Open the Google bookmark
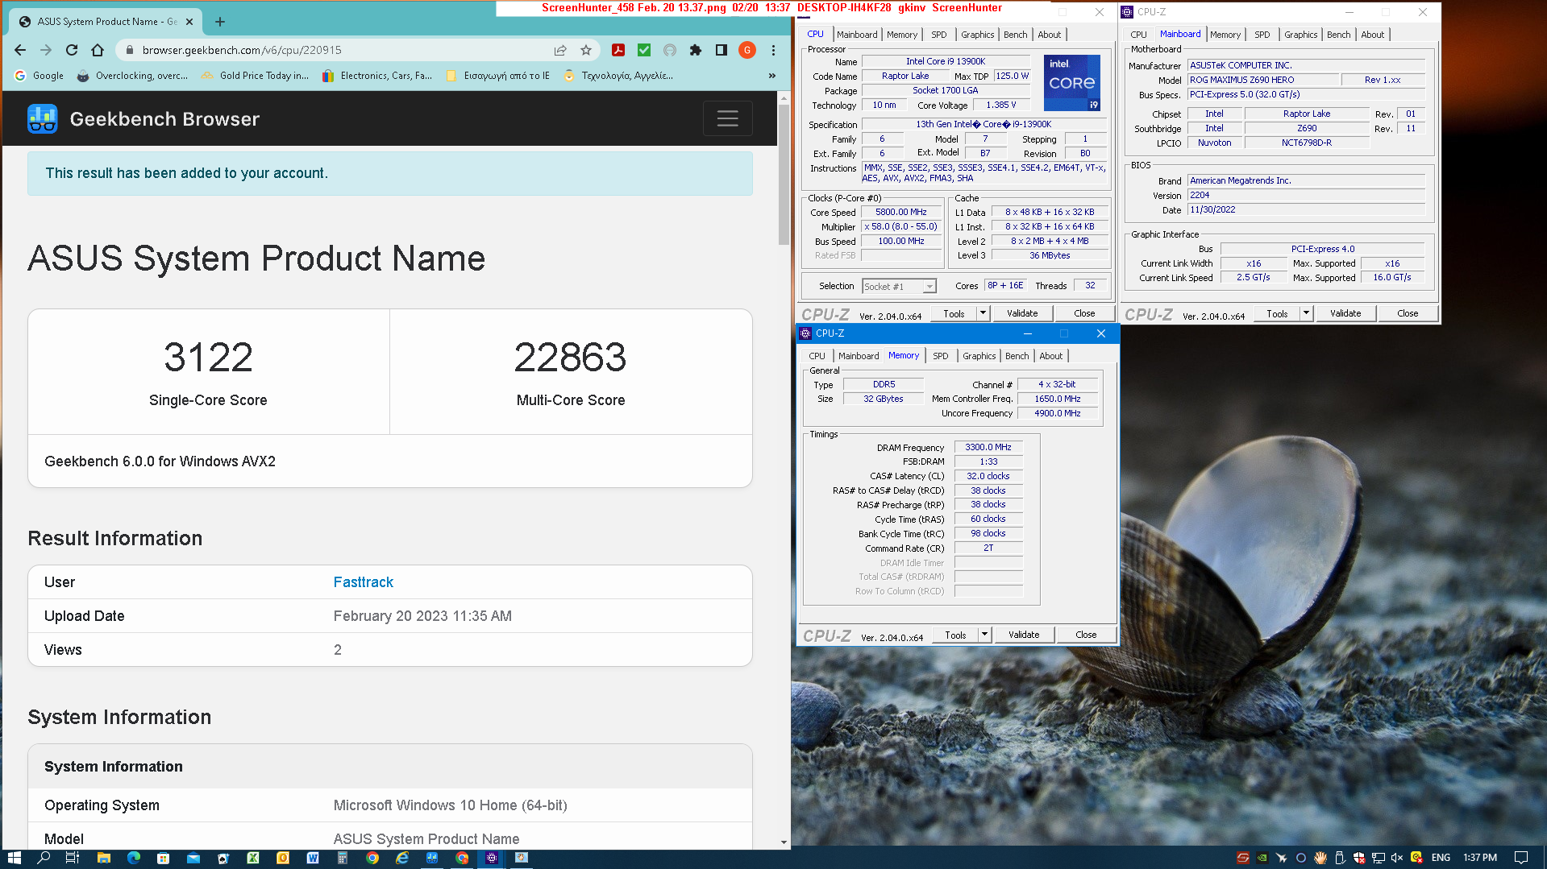Image resolution: width=1547 pixels, height=869 pixels. click(x=39, y=76)
